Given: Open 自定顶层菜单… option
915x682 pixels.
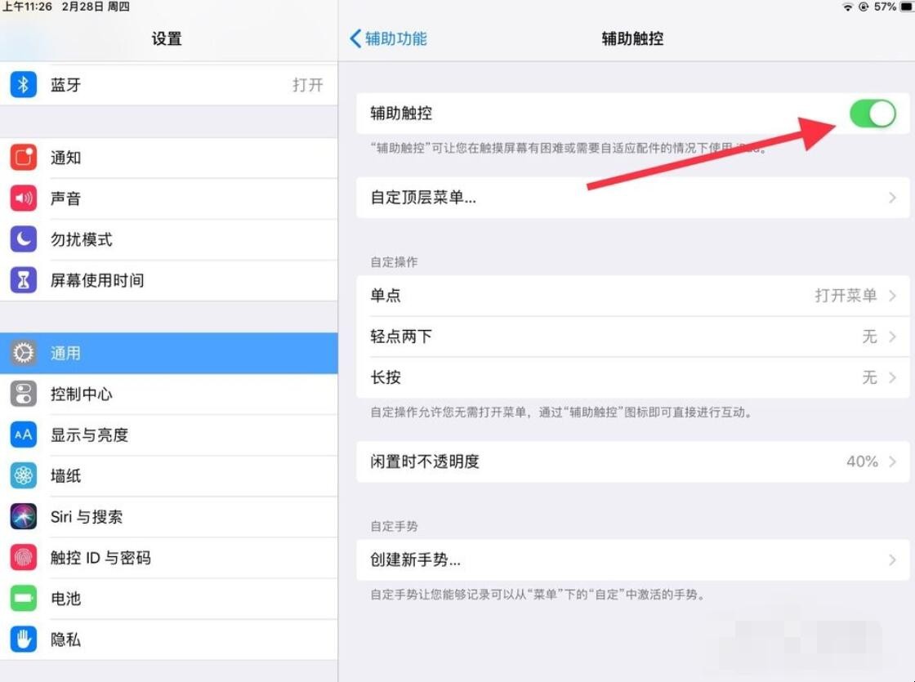Looking at the screenshot, I should pyautogui.click(x=632, y=198).
